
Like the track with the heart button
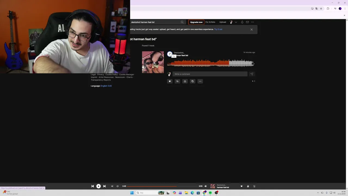coord(170,81)
